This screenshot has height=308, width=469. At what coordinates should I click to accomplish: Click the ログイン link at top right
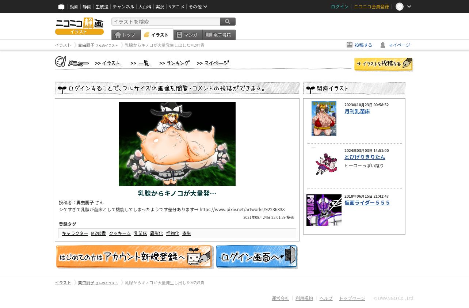point(340,7)
